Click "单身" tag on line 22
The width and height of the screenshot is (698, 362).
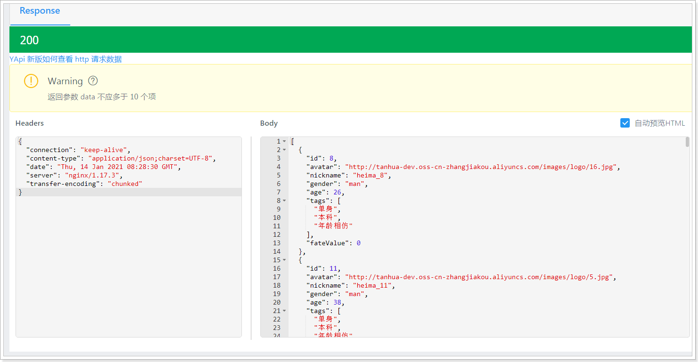coord(325,319)
